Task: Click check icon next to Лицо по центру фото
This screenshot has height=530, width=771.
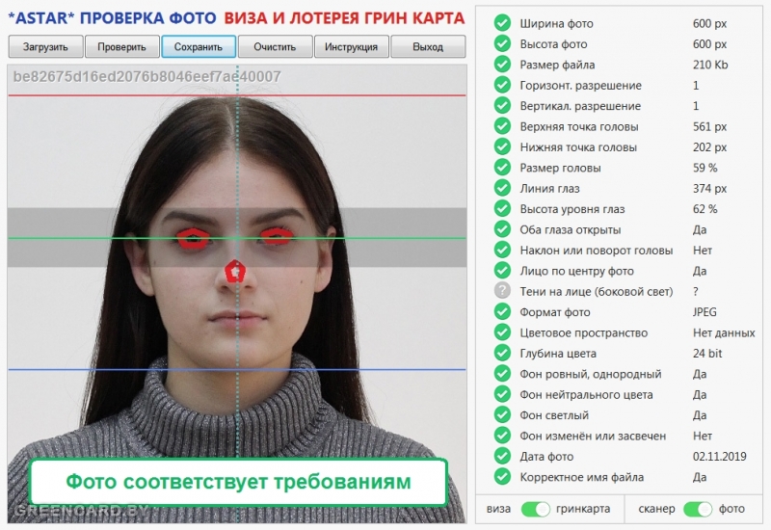Action: [502, 271]
